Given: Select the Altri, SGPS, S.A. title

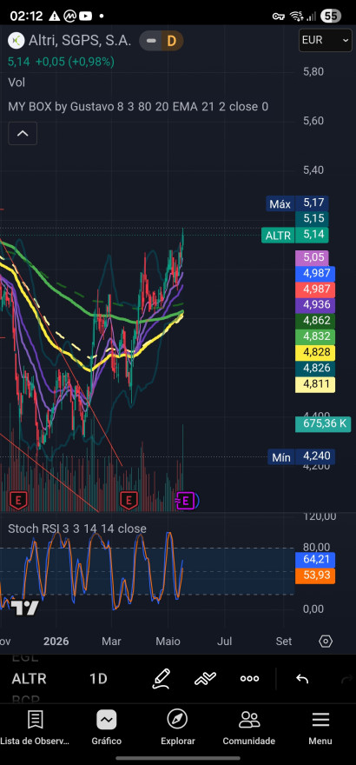Looking at the screenshot, I should (80, 41).
